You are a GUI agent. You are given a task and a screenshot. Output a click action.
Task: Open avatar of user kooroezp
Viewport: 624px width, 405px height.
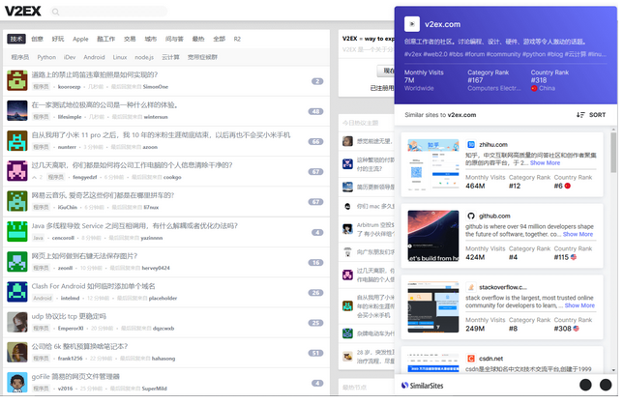point(17,80)
